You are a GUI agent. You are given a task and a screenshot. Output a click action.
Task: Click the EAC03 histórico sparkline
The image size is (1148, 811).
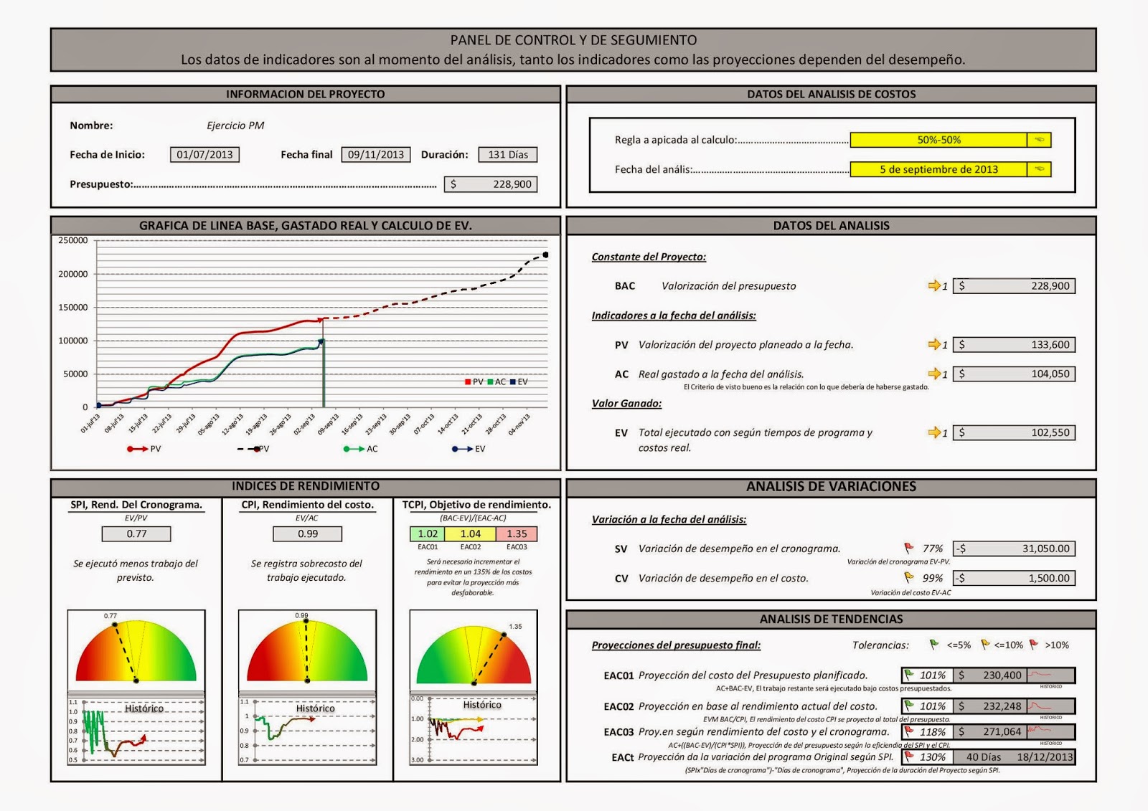(x=1050, y=731)
